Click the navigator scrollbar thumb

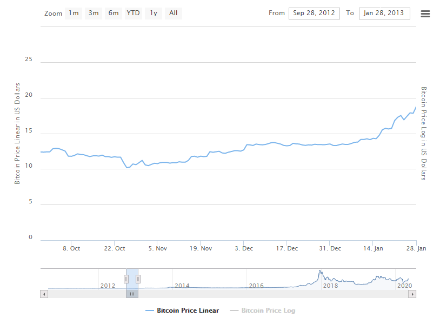[x=132, y=294]
